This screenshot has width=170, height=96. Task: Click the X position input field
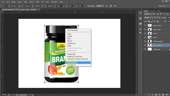14,6
